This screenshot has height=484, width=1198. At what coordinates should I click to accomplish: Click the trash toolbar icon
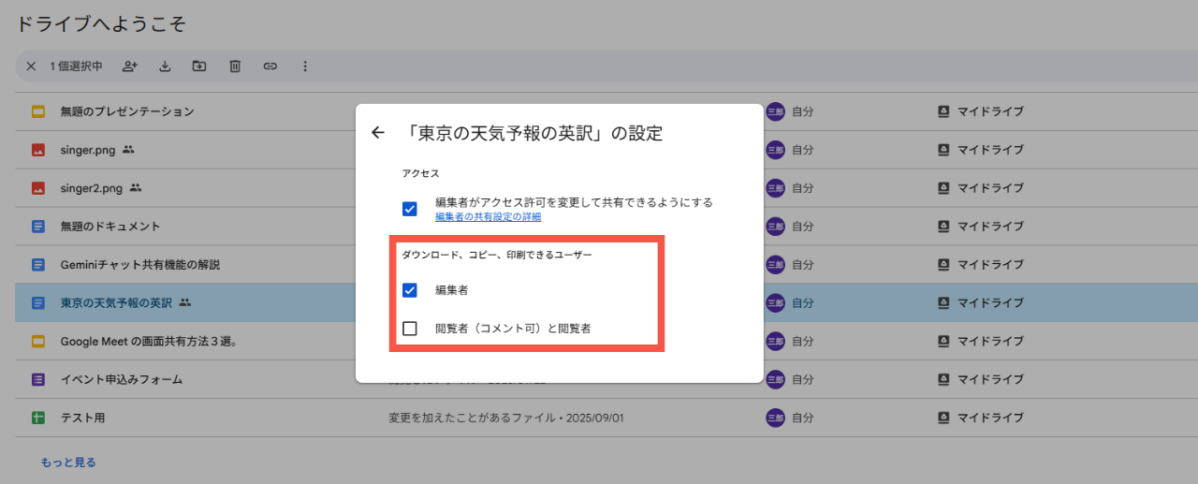tap(235, 66)
